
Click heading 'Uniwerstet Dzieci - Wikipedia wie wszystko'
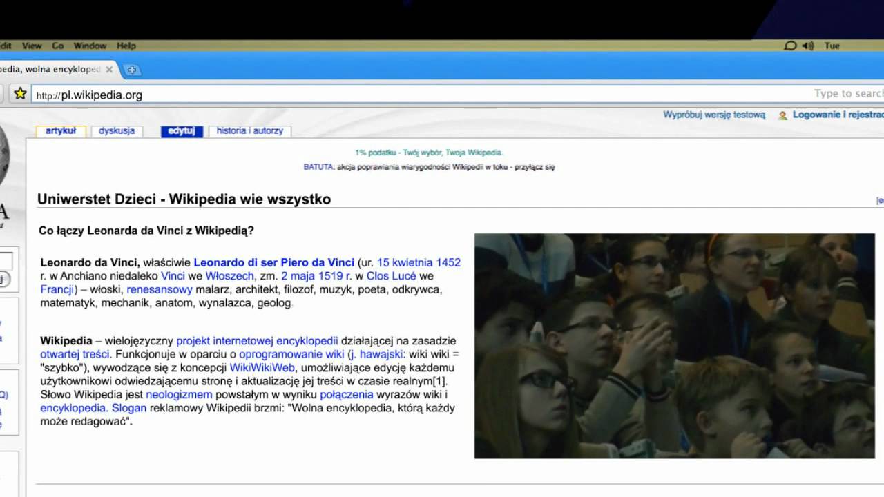(x=184, y=199)
